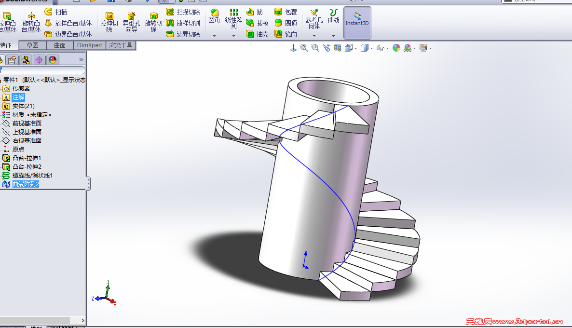Image resolution: width=572 pixels, height=328 pixels.
Task: Select the 螺旋线/涡状线1 helix feature
Action: [27, 176]
